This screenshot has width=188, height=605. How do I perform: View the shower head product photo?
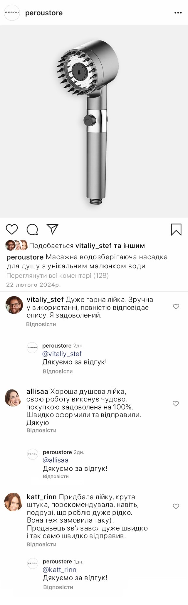click(x=94, y=122)
